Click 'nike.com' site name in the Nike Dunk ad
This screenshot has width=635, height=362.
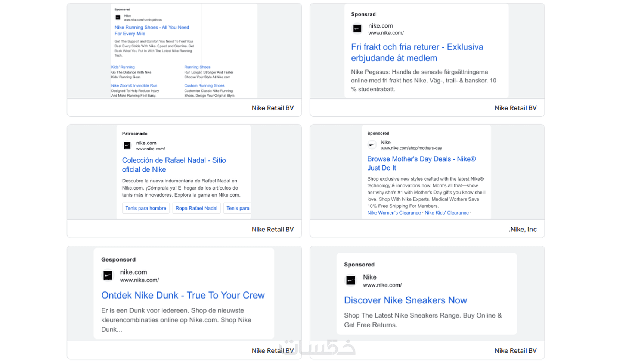pyautogui.click(x=133, y=272)
